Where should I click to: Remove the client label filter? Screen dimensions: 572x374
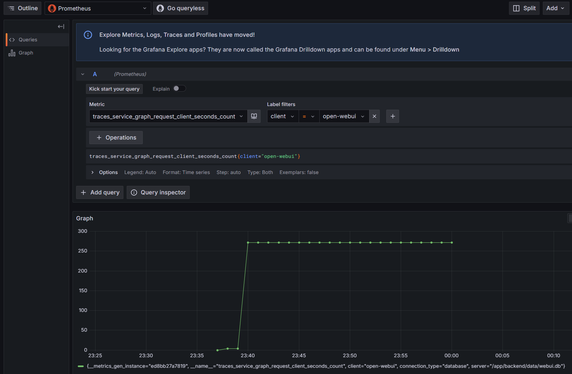pos(374,116)
